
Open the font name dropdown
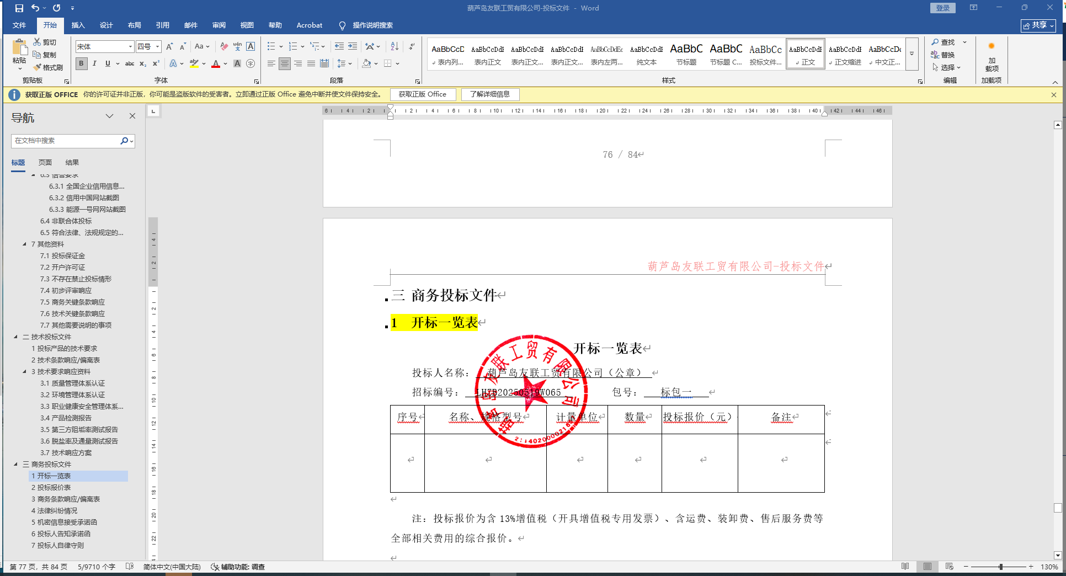coord(130,47)
